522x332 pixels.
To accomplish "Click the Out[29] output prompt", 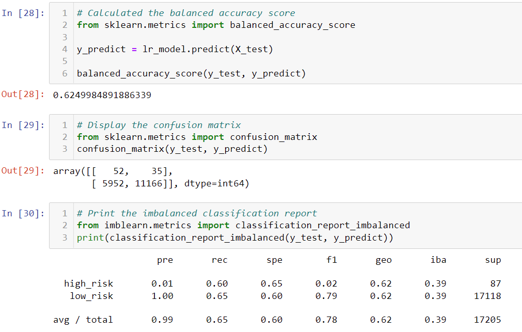I will coord(23,171).
